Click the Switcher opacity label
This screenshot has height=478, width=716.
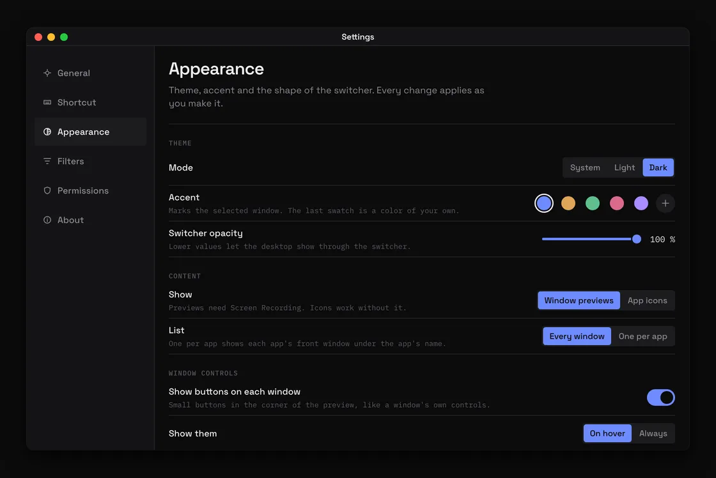(205, 233)
